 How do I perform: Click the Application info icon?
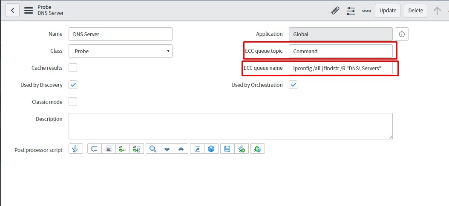pyautogui.click(x=402, y=34)
